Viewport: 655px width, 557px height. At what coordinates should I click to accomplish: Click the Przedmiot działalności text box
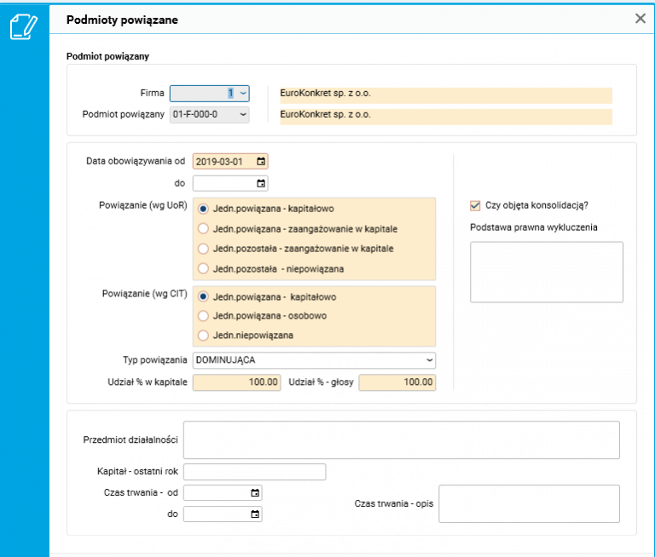pos(401,439)
